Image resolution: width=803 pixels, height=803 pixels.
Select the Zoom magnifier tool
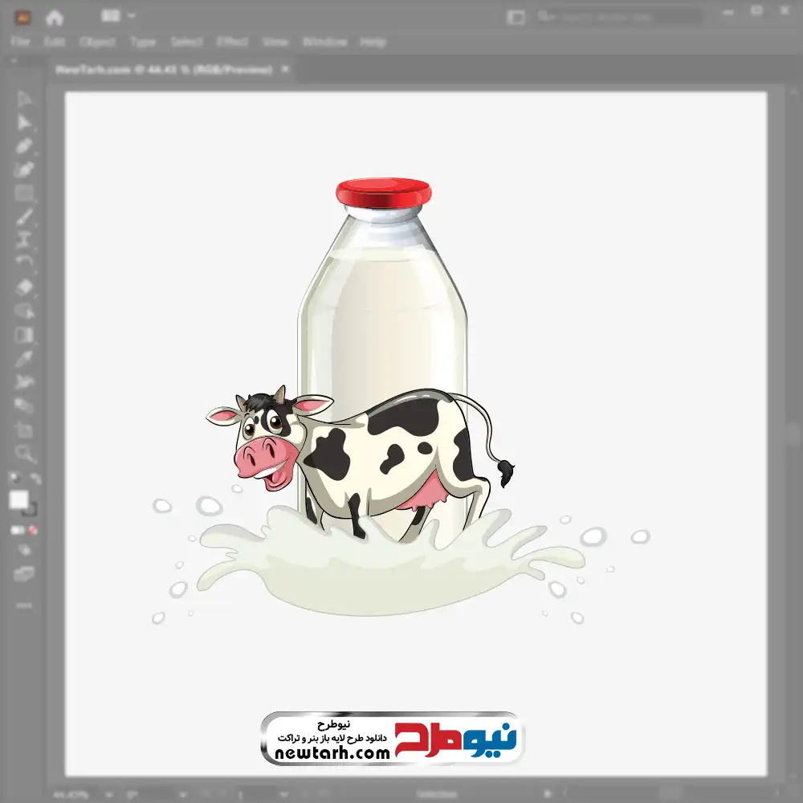pyautogui.click(x=25, y=453)
